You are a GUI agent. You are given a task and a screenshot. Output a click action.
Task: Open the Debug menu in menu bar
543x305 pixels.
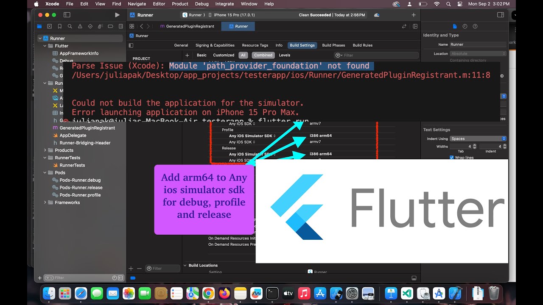click(x=202, y=4)
